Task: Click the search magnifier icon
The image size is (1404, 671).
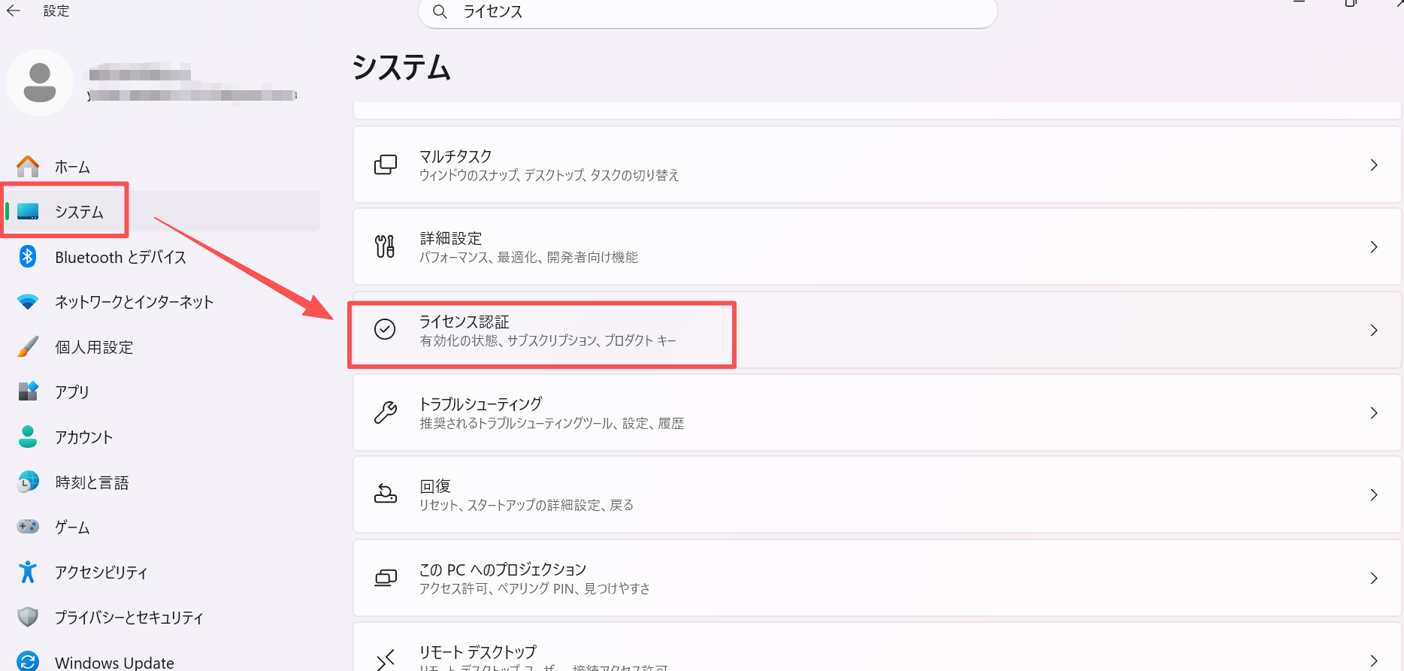Action: (440, 11)
